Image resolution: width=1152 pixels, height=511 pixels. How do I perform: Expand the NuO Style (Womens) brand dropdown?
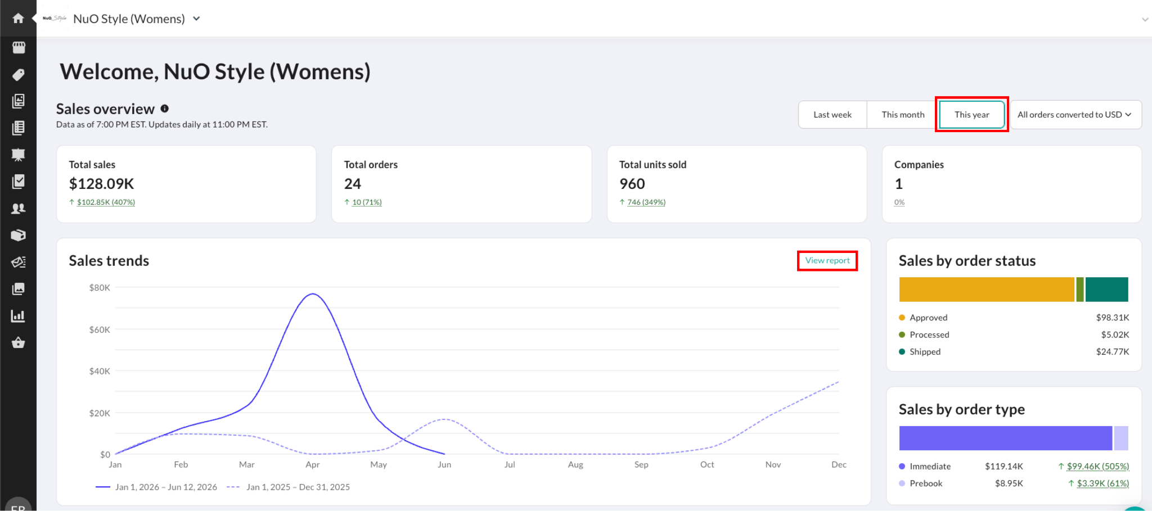196,19
